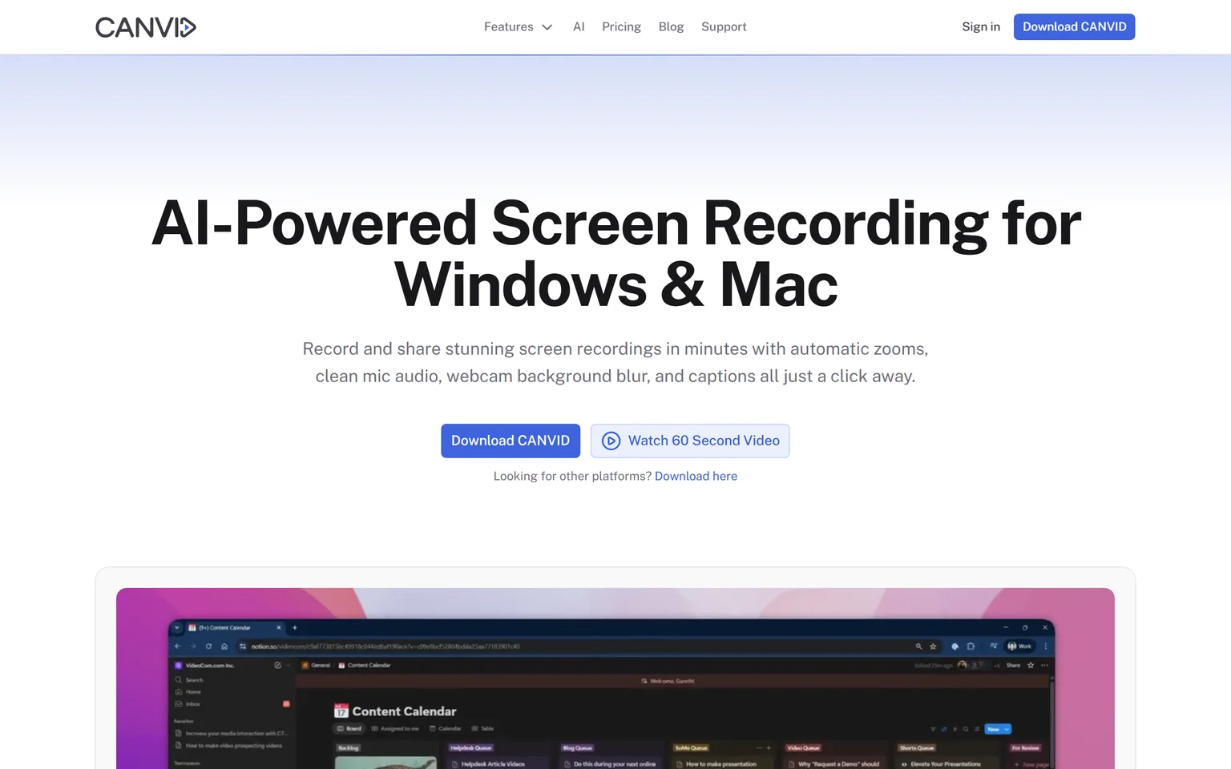Click the hero Download CANVID button
Screen dimensions: 1231x769
tap(511, 441)
